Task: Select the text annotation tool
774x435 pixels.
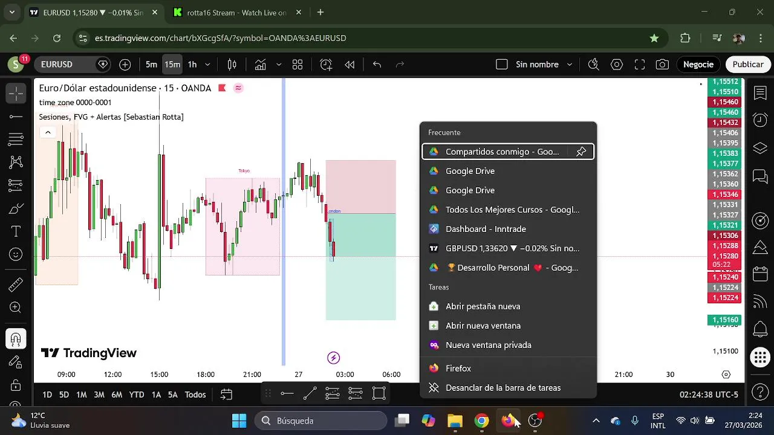Action: pyautogui.click(x=16, y=231)
